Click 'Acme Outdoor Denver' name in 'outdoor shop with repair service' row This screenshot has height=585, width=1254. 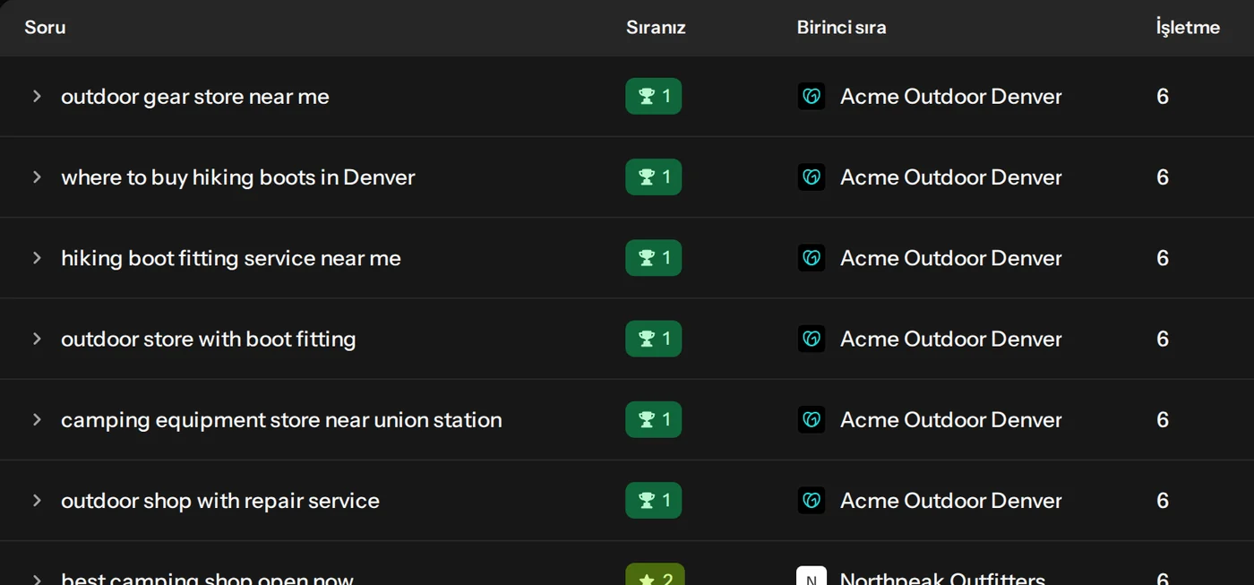coord(951,500)
